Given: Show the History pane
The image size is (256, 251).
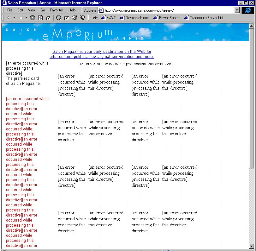Looking at the screenshot, I should (74, 18).
